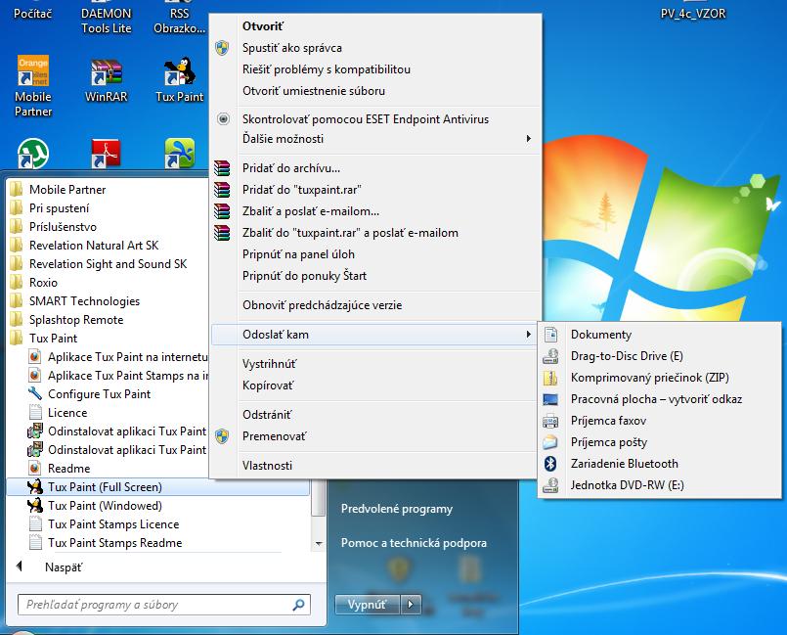
Task: Click the DVD-RW drive icon in submenu
Action: pos(550,484)
